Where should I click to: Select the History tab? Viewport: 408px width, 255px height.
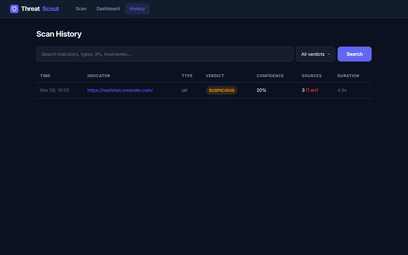point(137,9)
